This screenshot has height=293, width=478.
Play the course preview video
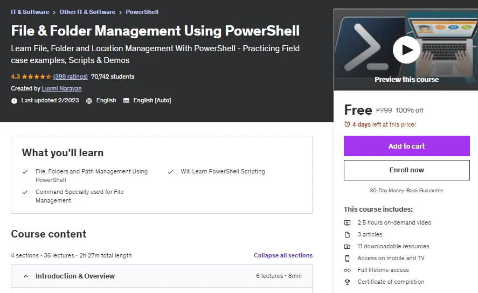pyautogui.click(x=406, y=50)
